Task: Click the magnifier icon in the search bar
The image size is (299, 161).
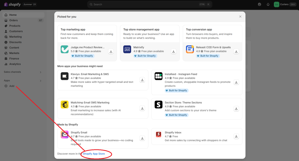Action: pyautogui.click(x=91, y=4)
